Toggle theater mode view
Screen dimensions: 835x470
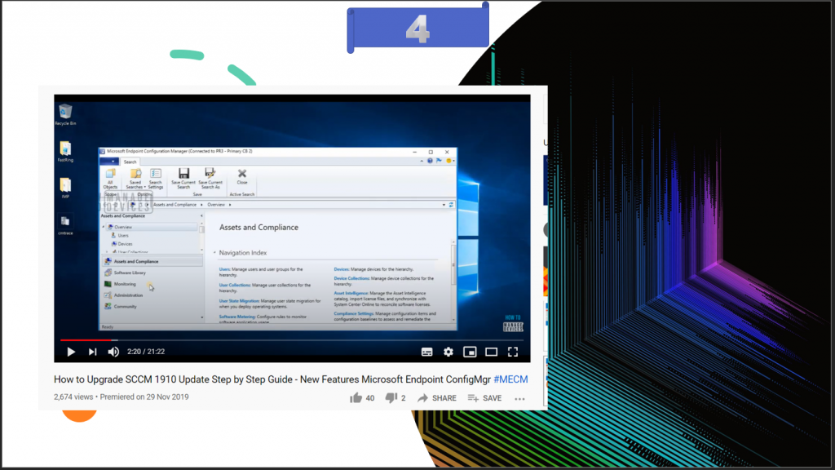pyautogui.click(x=491, y=352)
